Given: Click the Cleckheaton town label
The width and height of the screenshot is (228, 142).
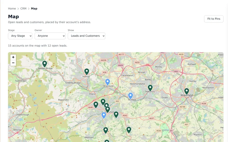Looking at the screenshot, I should tap(127, 76).
